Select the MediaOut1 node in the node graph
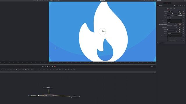Viewport: 186px width, 104px height. 74,96
